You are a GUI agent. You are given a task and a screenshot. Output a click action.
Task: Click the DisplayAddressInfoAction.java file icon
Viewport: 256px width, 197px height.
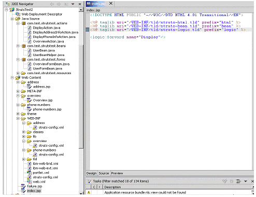pos(30,32)
